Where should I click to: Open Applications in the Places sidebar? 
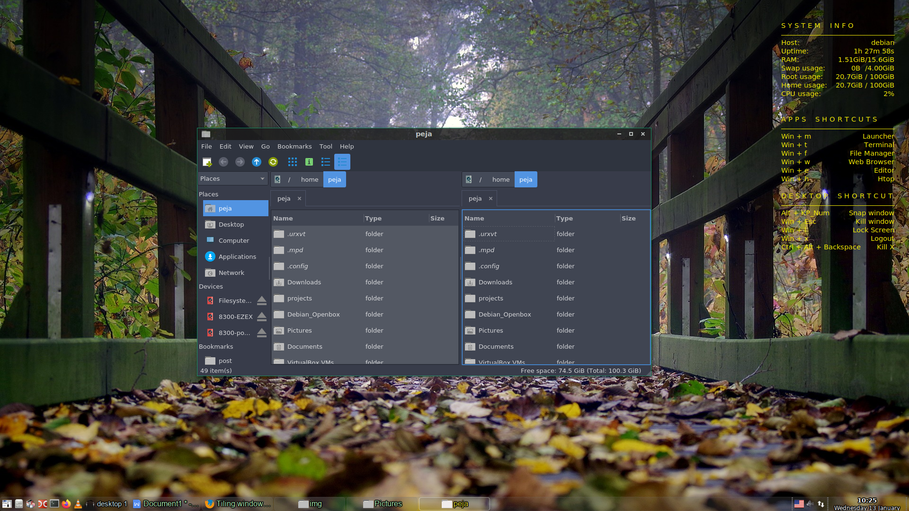tap(236, 256)
